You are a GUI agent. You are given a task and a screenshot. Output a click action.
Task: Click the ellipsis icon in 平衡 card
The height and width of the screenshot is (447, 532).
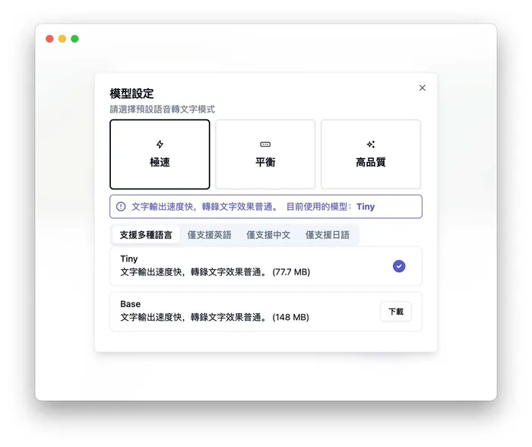click(x=265, y=144)
